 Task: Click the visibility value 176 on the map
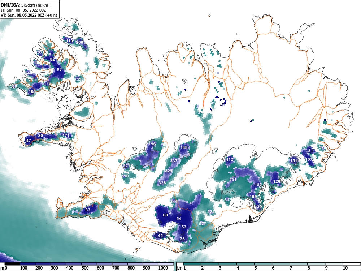coord(47,83)
